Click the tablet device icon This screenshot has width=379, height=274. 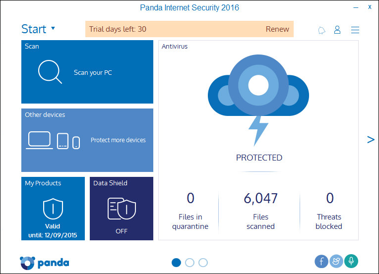(63, 141)
